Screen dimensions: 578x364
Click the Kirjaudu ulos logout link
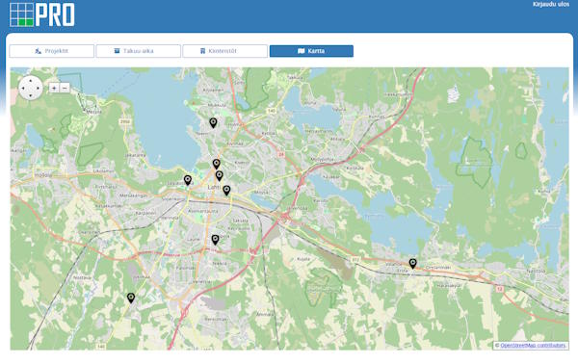point(551,5)
